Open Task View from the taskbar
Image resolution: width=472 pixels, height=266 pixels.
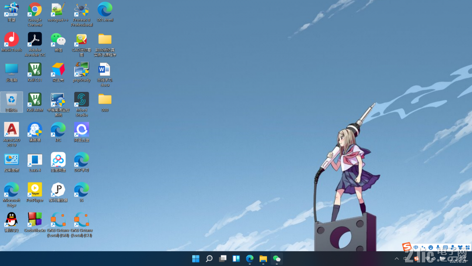coord(223,259)
